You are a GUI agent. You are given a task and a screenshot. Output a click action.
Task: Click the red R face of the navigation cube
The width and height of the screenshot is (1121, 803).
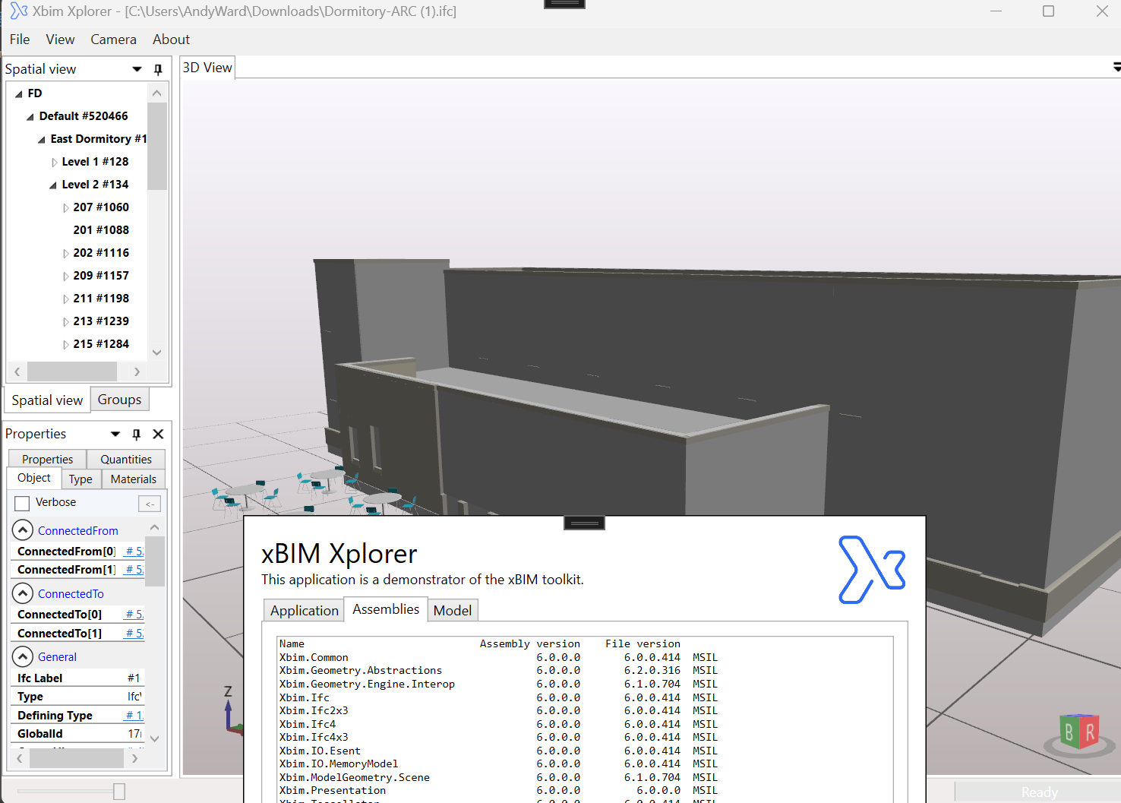(1091, 732)
